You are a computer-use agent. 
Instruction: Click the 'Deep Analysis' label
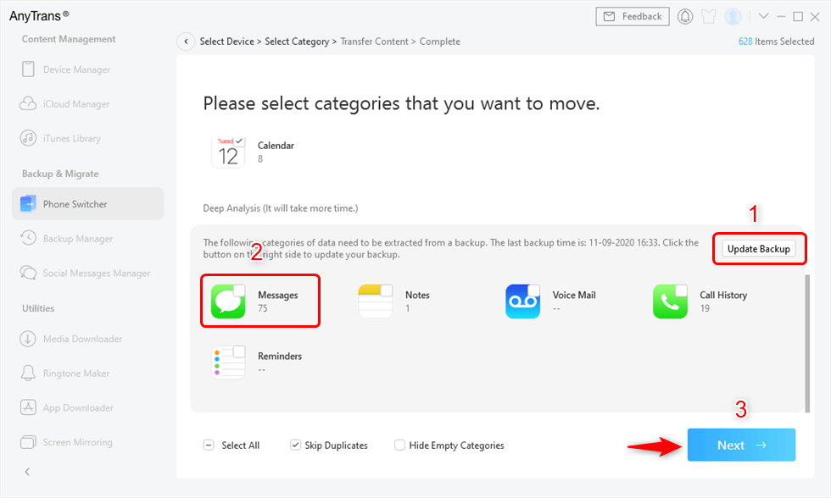[x=281, y=208]
